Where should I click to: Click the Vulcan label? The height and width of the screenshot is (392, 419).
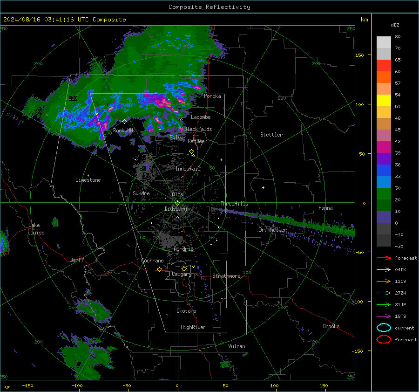237,346
